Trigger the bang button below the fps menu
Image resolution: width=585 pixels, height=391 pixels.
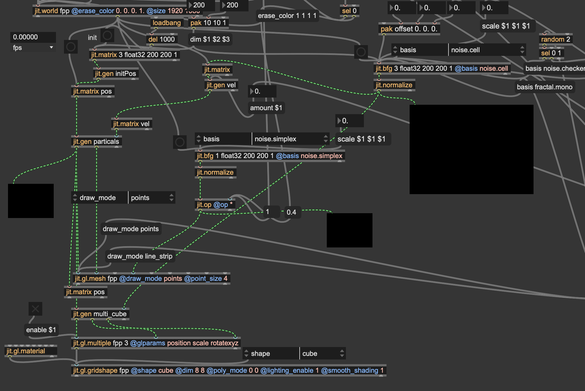tap(71, 47)
